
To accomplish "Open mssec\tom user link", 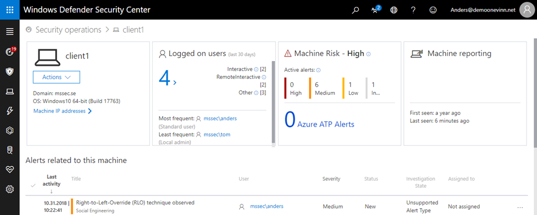I will (x=217, y=134).
